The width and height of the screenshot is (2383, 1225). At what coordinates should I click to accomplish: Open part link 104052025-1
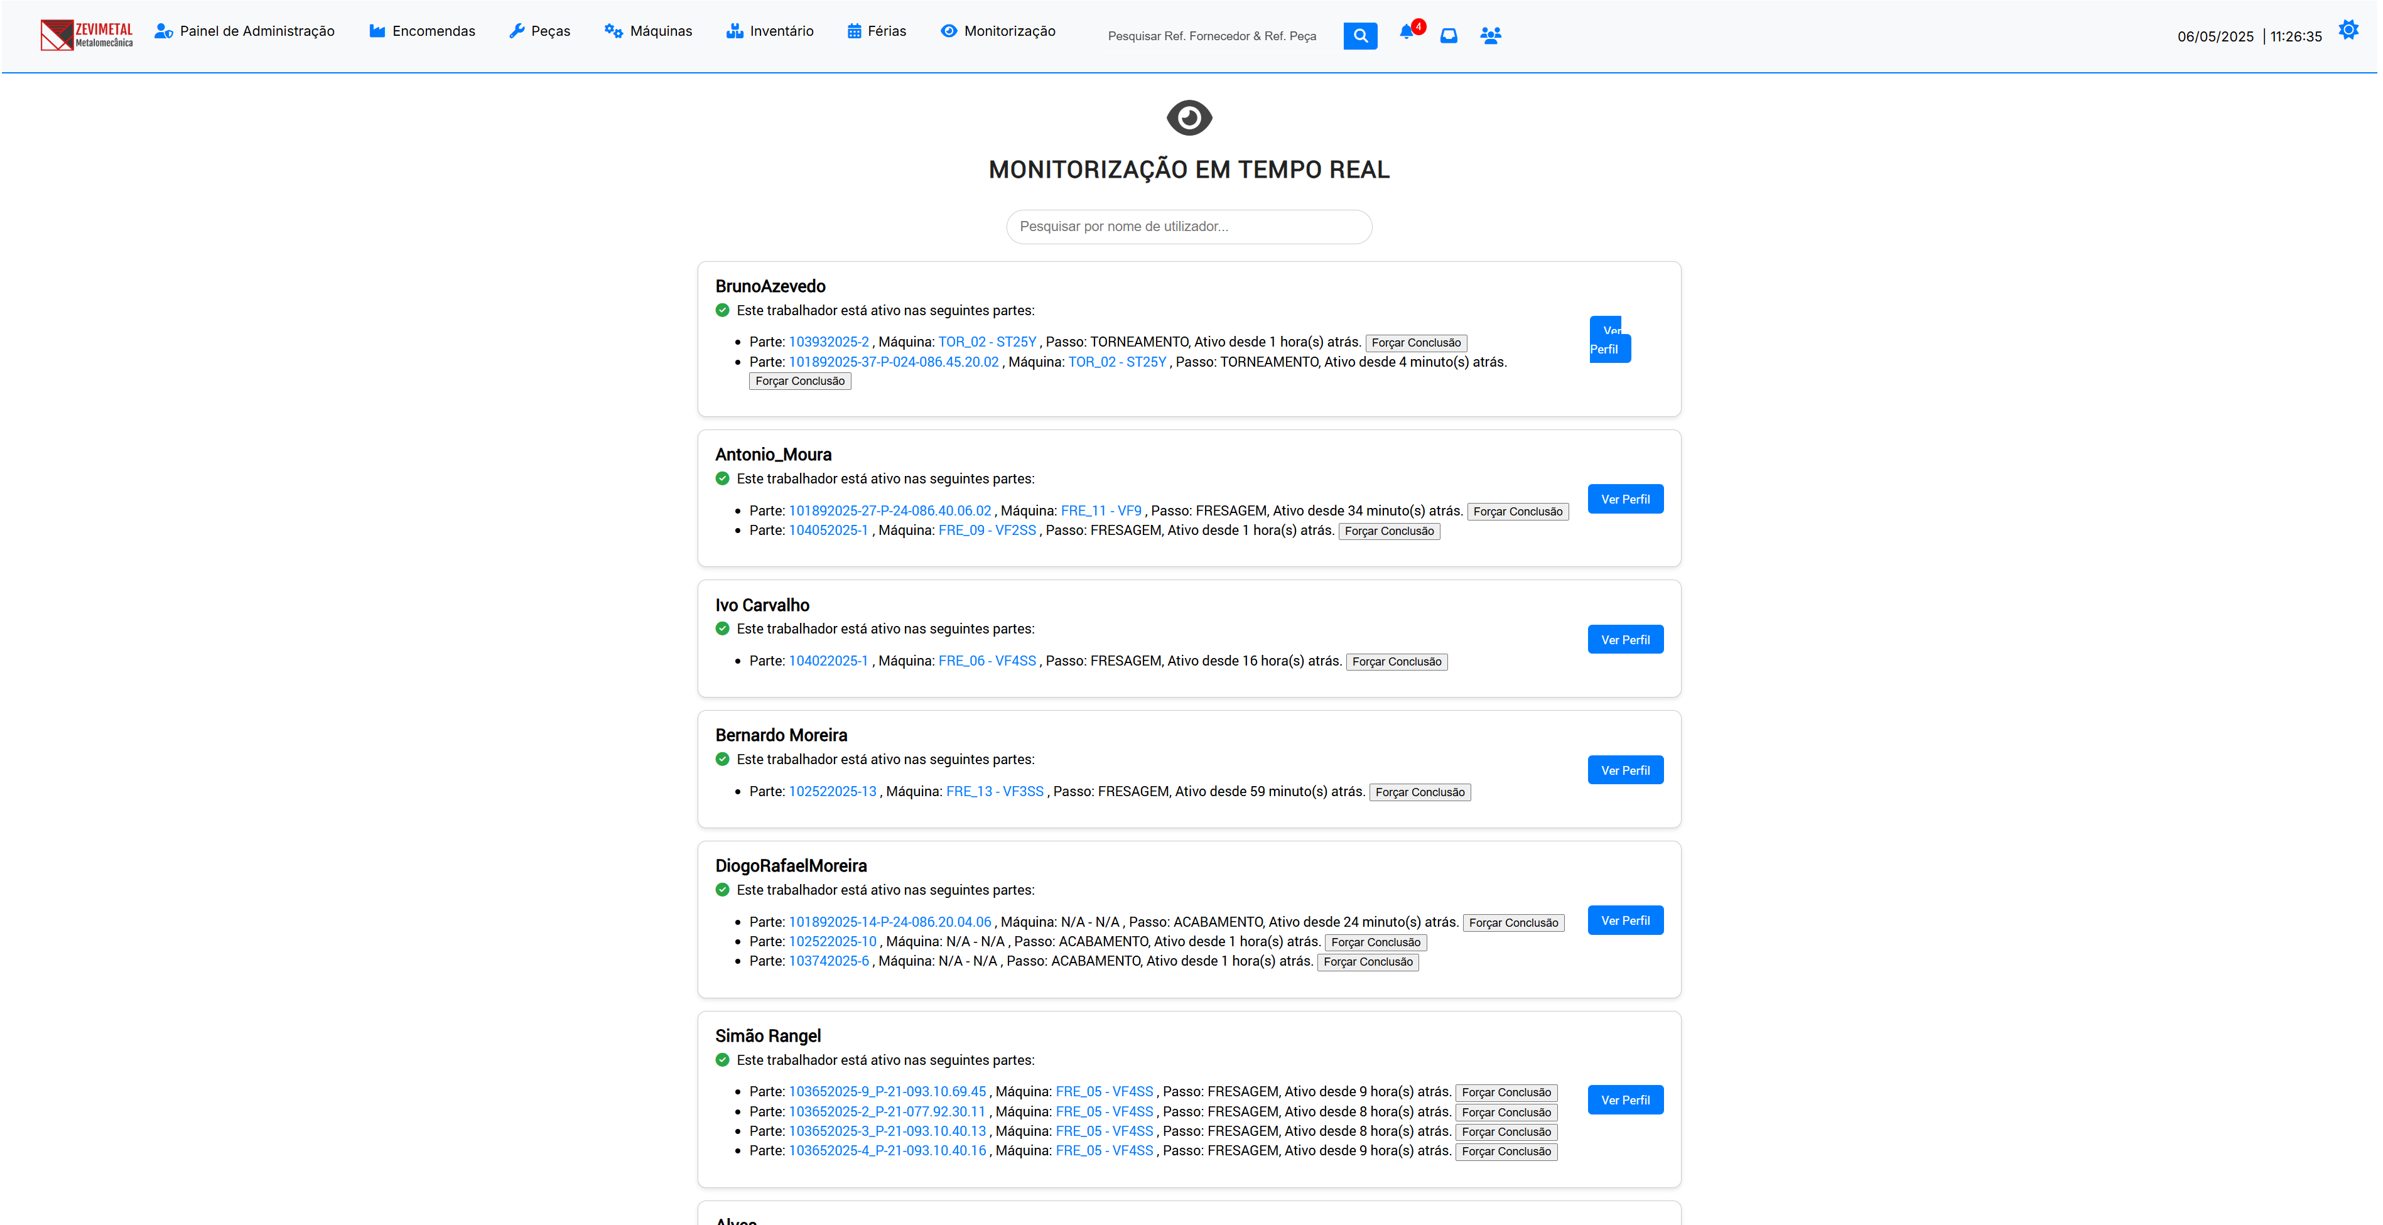click(829, 531)
